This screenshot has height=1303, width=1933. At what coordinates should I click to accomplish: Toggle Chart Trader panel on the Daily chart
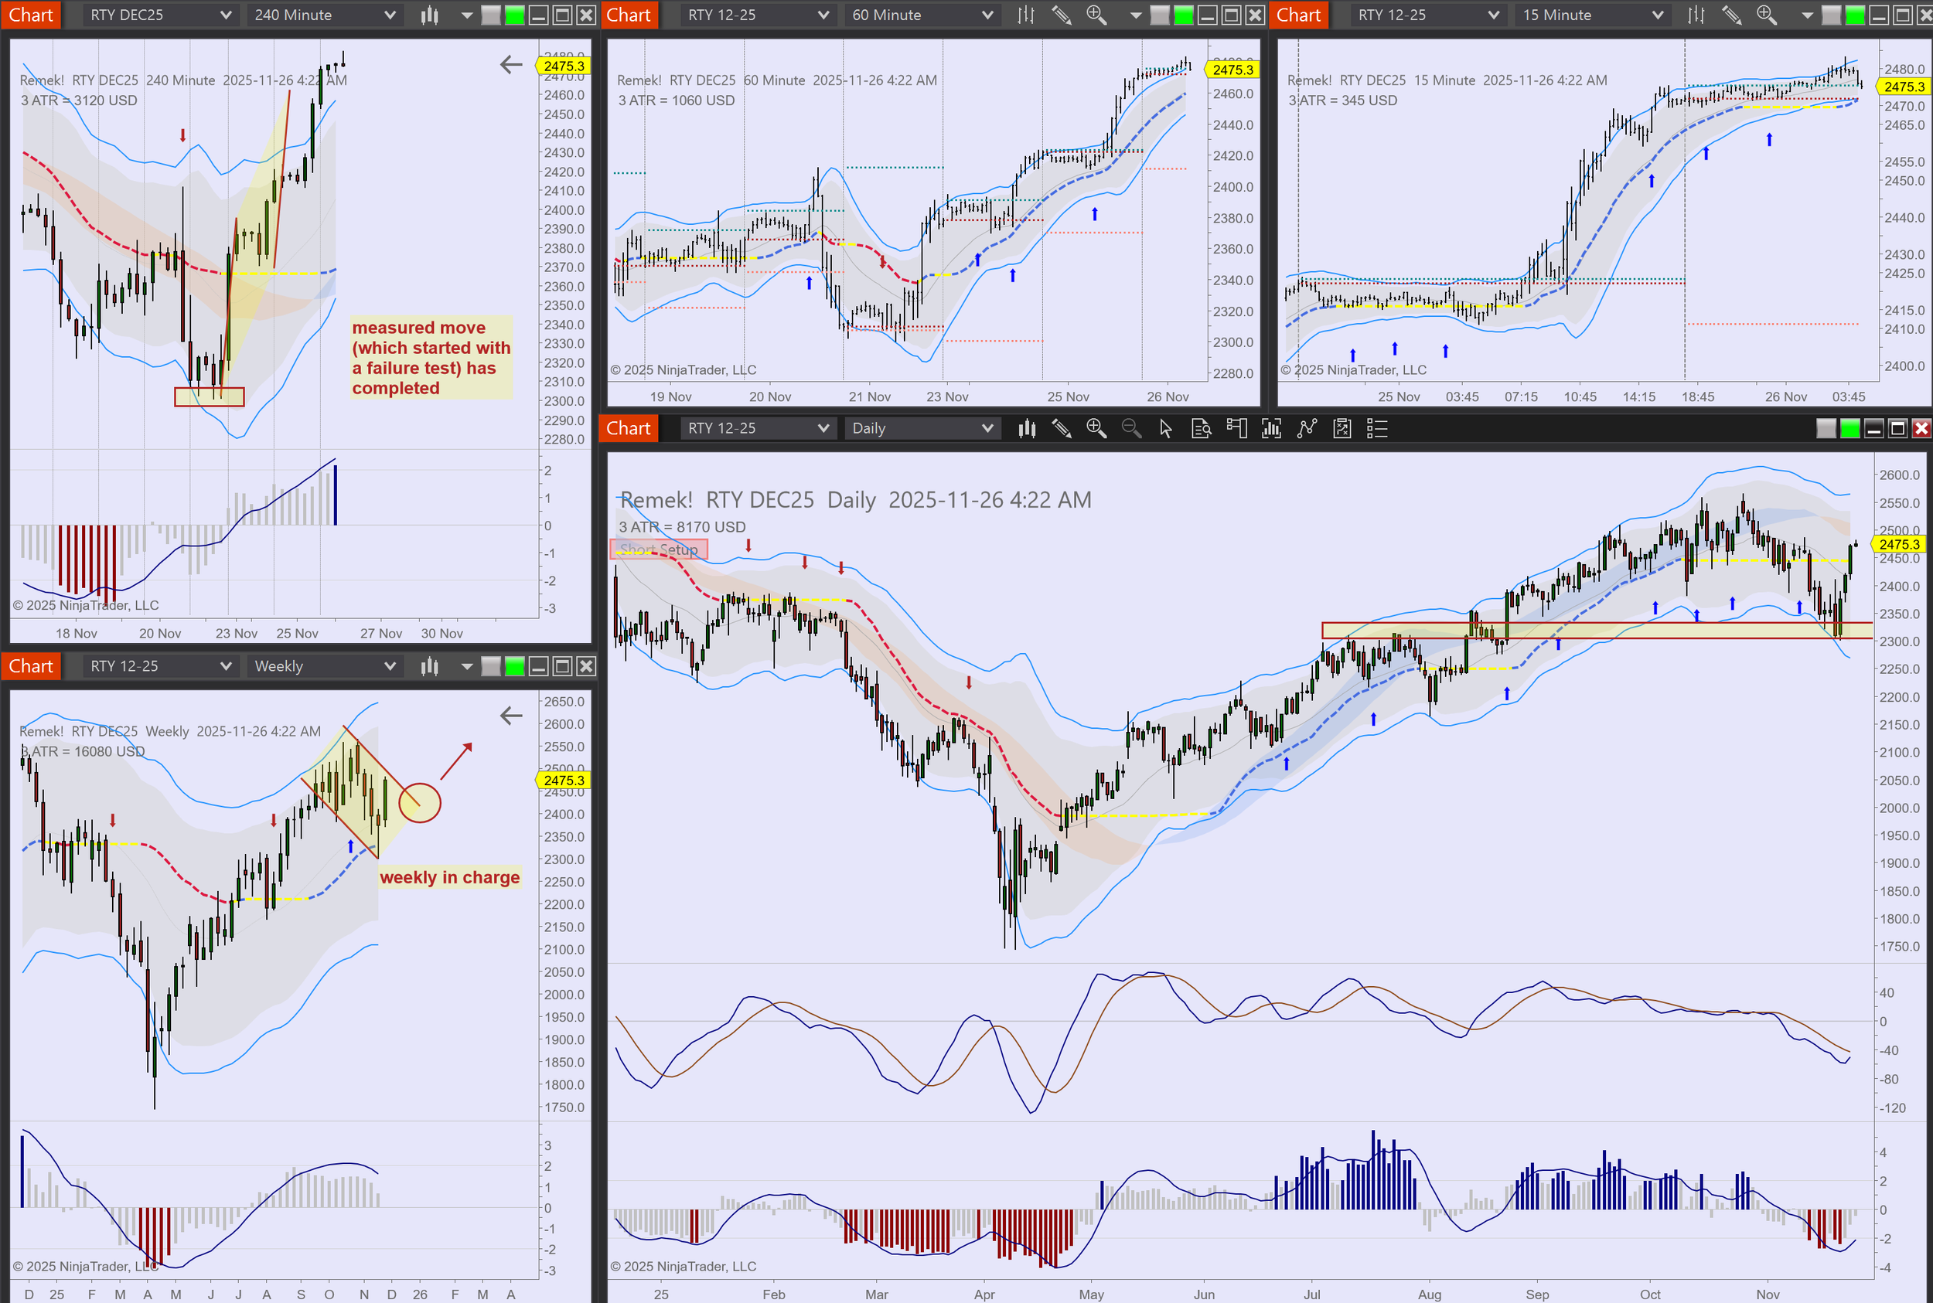pyautogui.click(x=1236, y=429)
